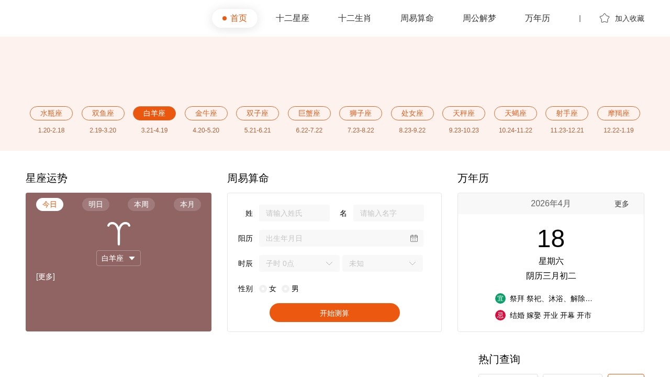
Task: Select the 巨蟹座 zodiac pill
Action: tap(309, 113)
